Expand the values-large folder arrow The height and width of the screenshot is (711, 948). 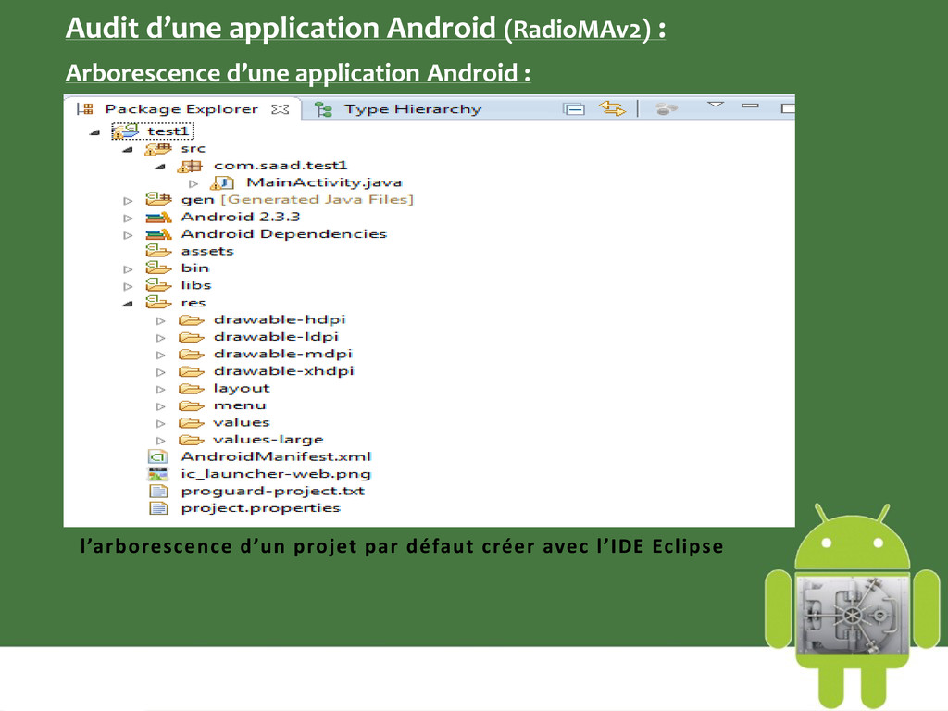pos(161,440)
